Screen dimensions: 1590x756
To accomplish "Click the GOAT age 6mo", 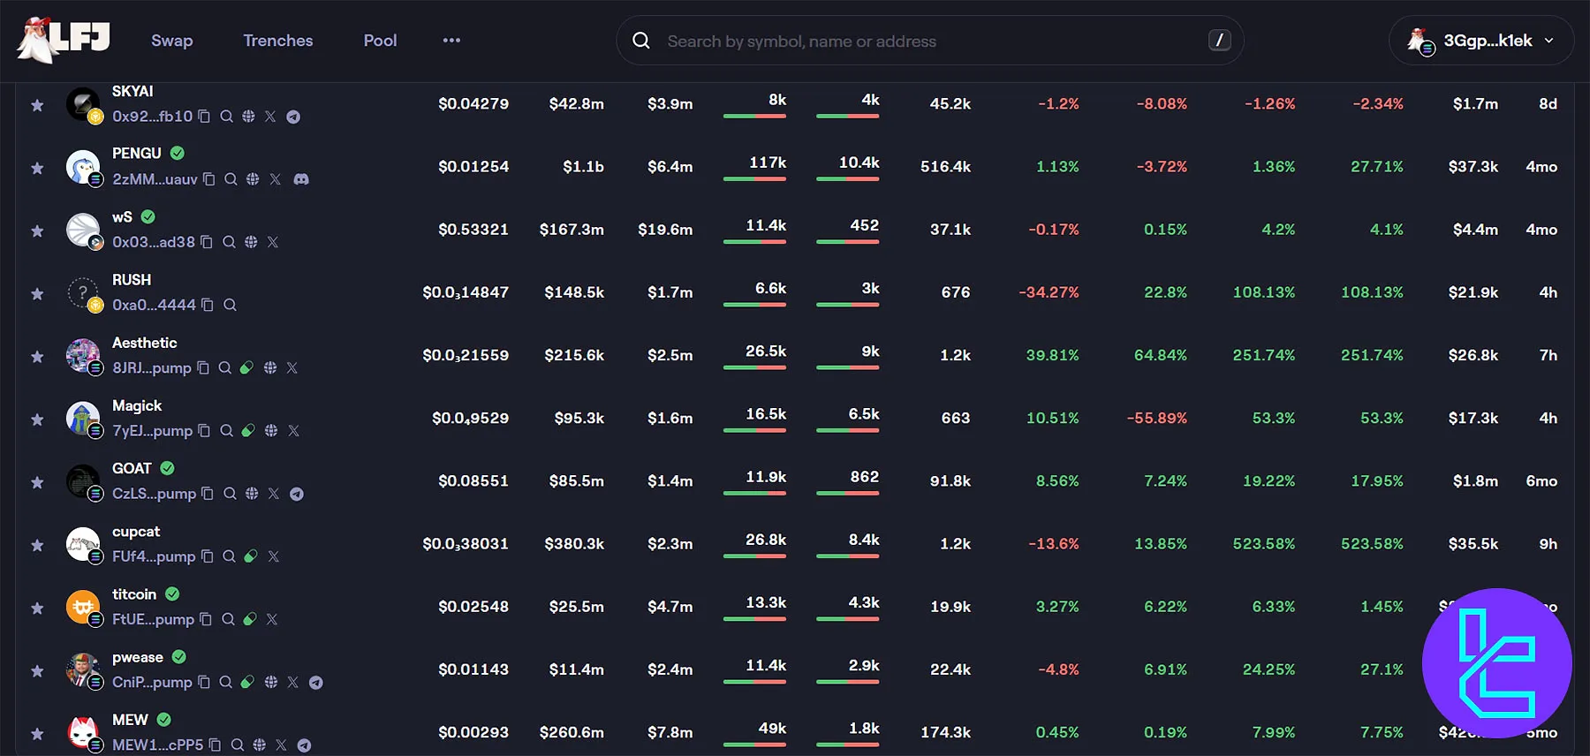I will tap(1541, 481).
